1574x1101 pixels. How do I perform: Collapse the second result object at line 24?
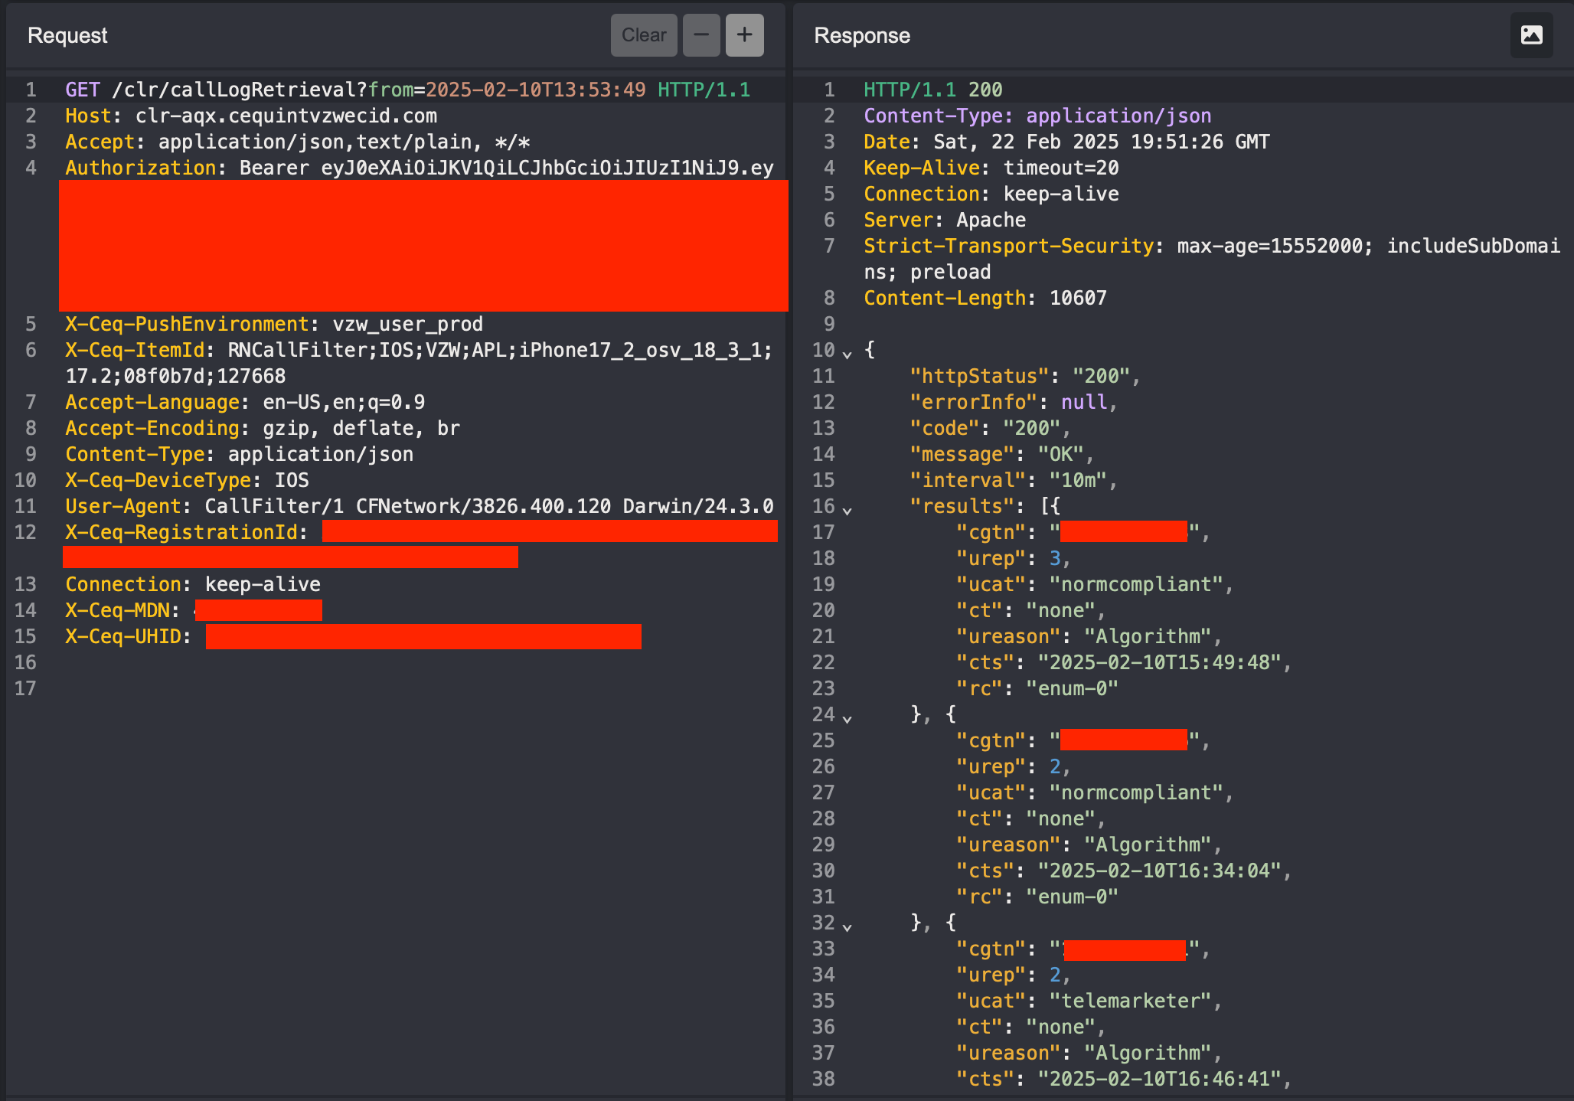847,718
